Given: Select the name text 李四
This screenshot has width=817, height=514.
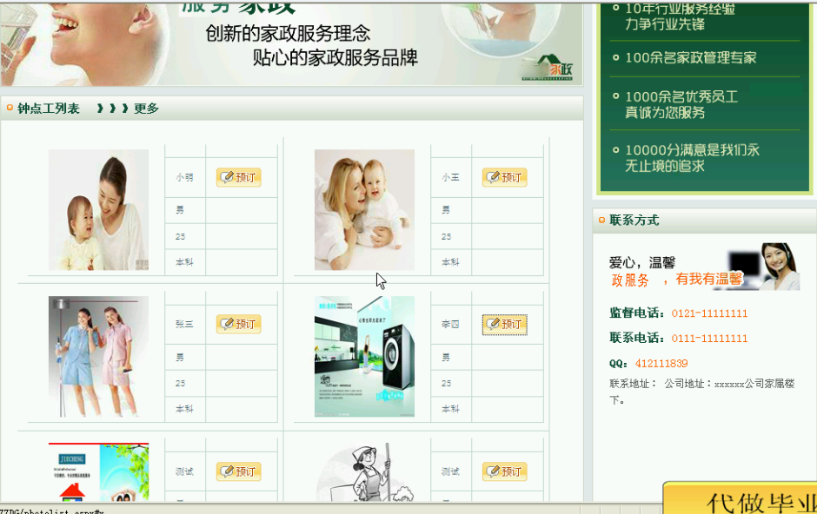Looking at the screenshot, I should coord(450,324).
